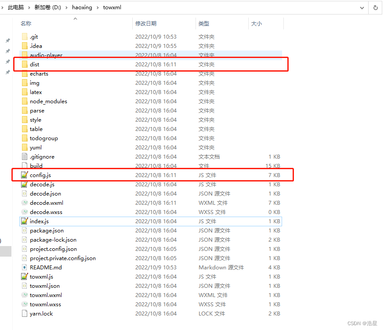The height and width of the screenshot is (330, 384).
Task: Click the .gitignore text file icon
Action: tap(25, 156)
